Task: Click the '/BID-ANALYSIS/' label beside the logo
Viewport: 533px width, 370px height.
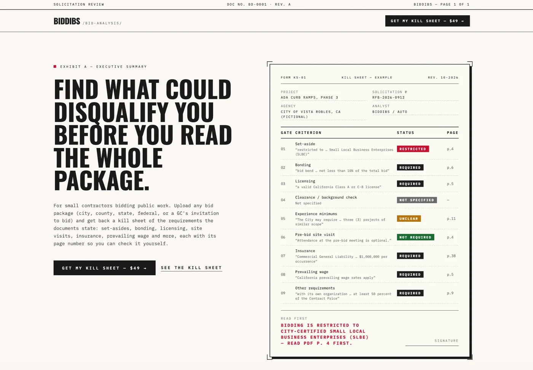Action: [102, 23]
